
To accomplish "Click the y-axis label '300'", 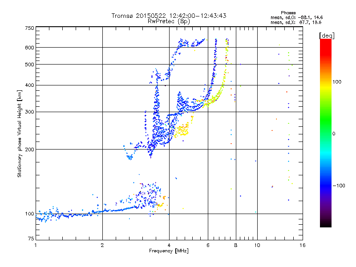I will tap(29, 112).
